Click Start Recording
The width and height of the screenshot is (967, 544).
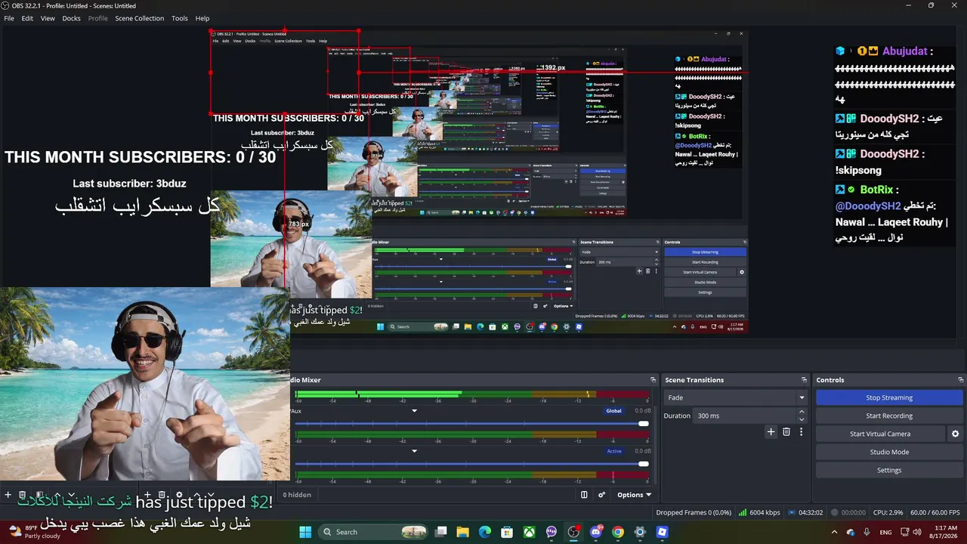[889, 416]
